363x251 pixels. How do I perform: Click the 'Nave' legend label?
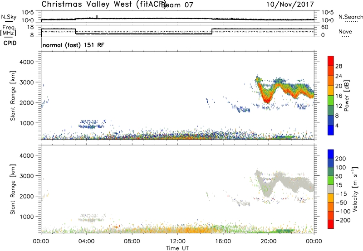point(345,32)
